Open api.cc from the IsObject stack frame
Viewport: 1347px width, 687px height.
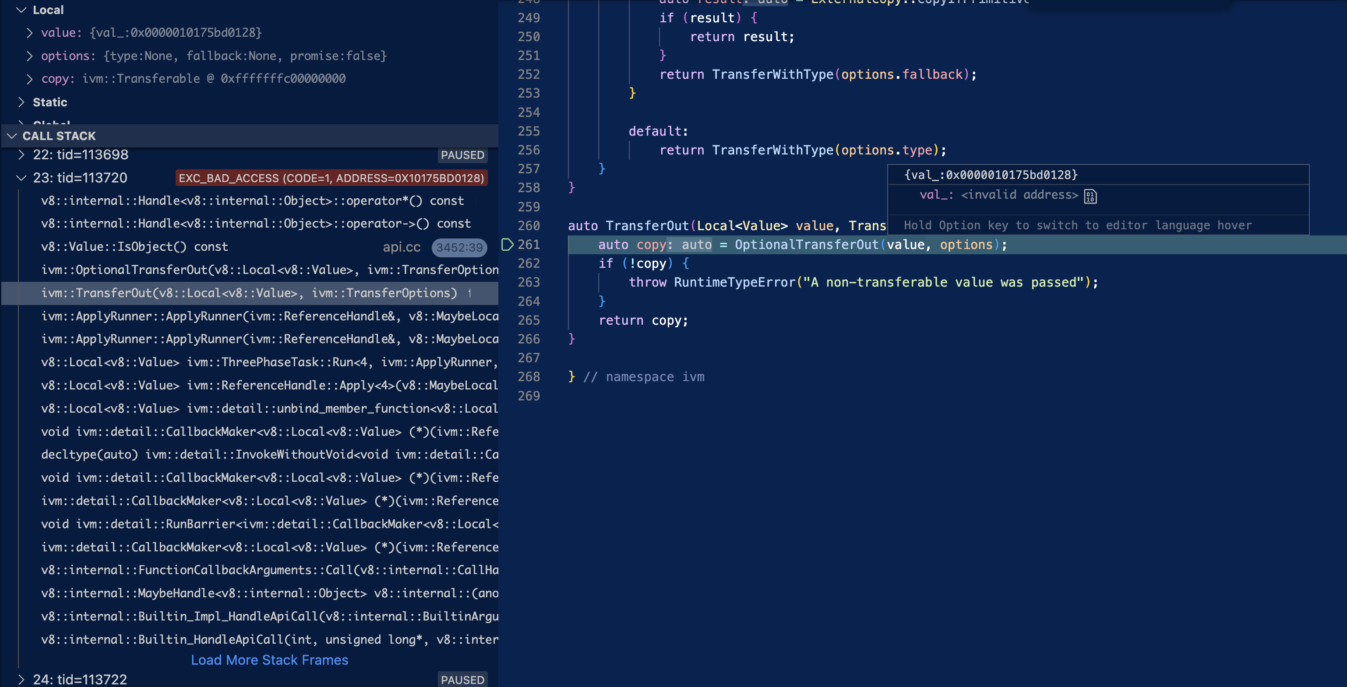coord(401,247)
